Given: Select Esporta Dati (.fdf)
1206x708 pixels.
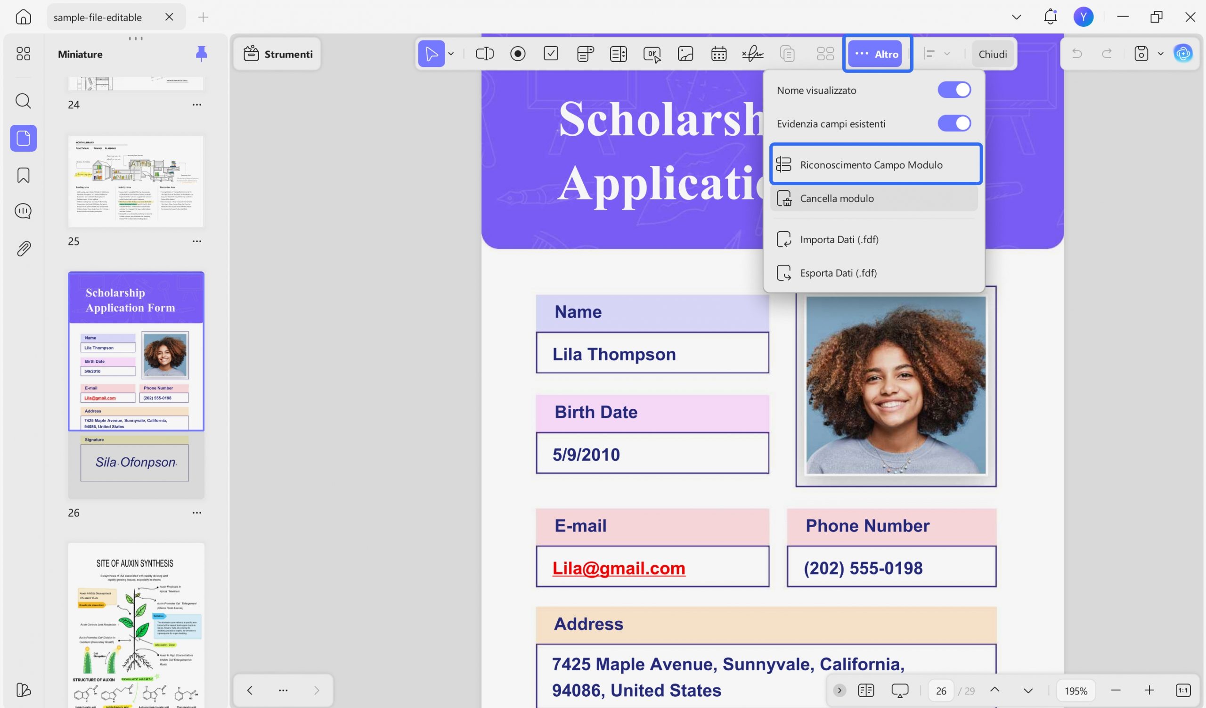Looking at the screenshot, I should (873, 273).
